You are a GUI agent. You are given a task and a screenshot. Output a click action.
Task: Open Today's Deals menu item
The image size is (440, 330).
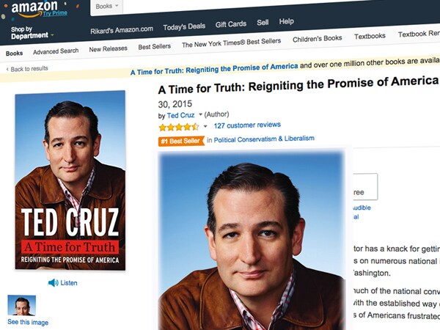pos(184,27)
